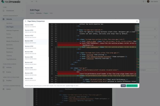The height and width of the screenshot is (106, 160).
Task: Open Sections in Website submenu
Action: pos(9,23)
